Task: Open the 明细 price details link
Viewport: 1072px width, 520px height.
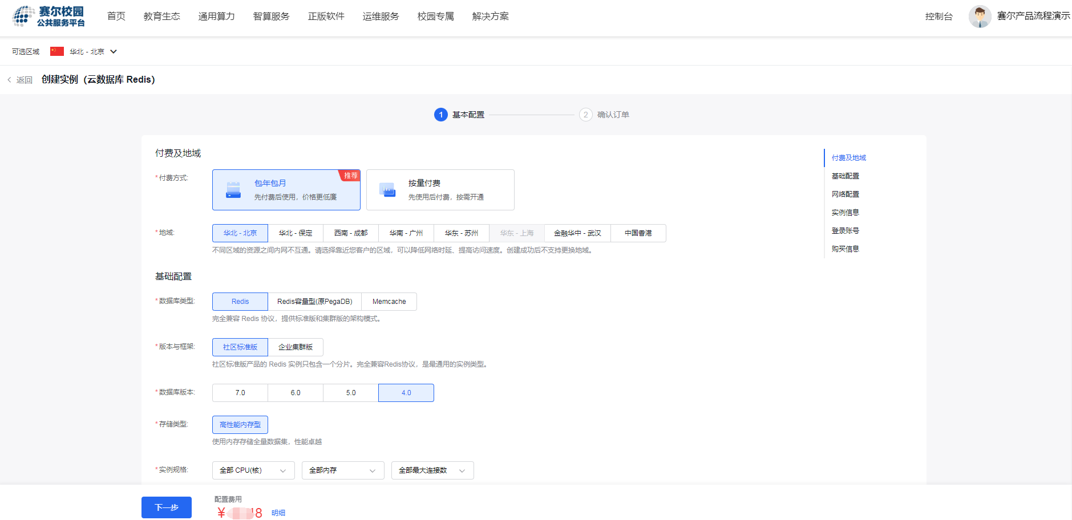Action: pyautogui.click(x=278, y=513)
